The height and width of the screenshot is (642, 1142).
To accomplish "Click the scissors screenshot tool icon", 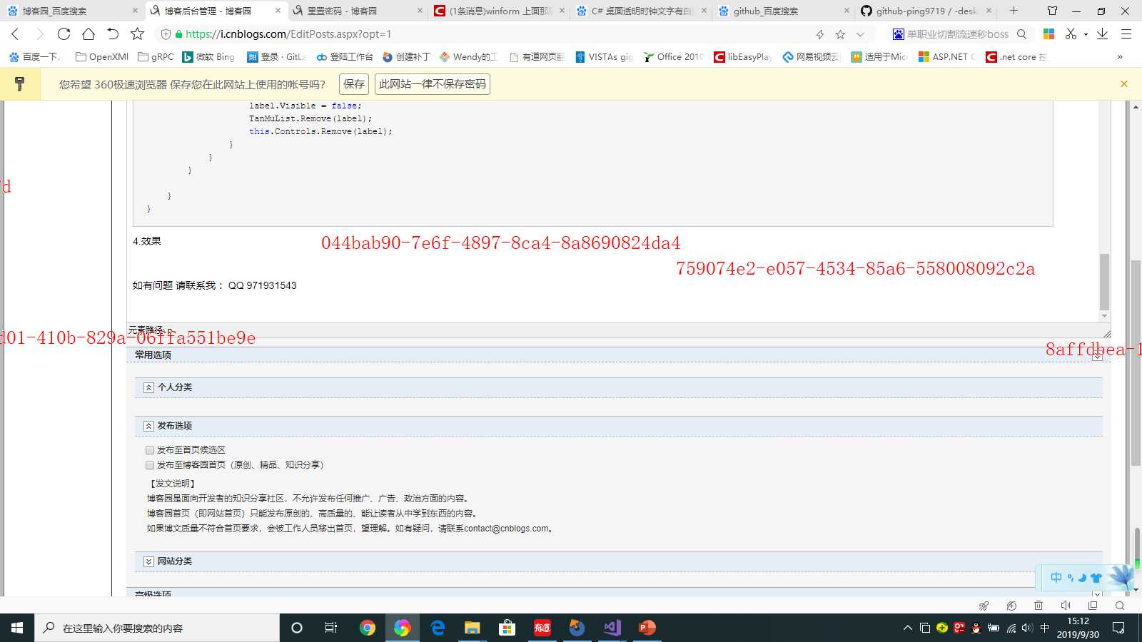I will click(1071, 34).
